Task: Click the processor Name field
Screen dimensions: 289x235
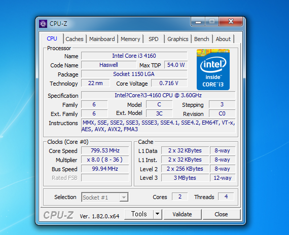Action: 134,56
